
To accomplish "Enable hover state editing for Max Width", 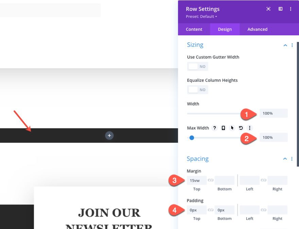I will click(x=231, y=128).
